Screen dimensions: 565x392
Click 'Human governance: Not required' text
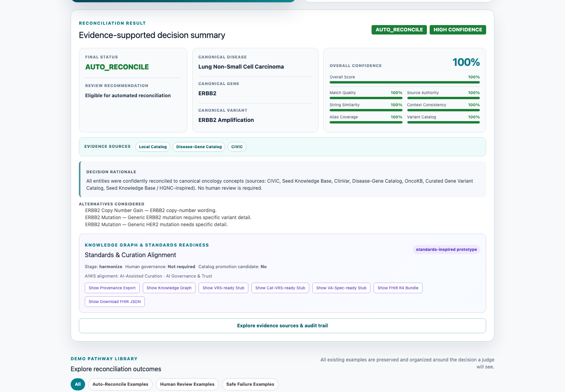[x=160, y=267]
